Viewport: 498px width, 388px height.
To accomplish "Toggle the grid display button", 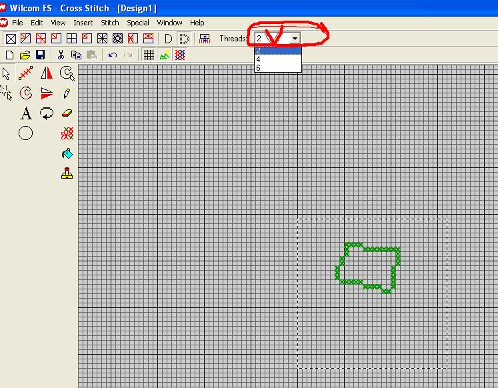I will [x=149, y=55].
